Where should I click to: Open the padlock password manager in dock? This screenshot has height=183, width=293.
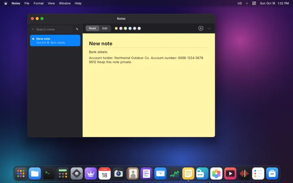202,174
